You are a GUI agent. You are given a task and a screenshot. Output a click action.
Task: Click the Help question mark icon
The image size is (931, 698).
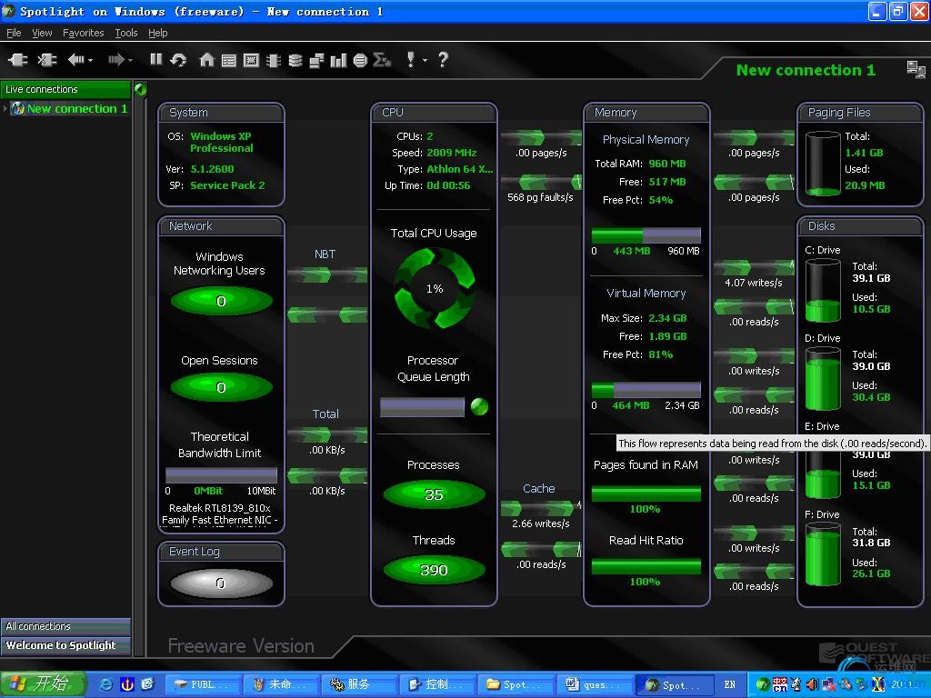coord(443,59)
